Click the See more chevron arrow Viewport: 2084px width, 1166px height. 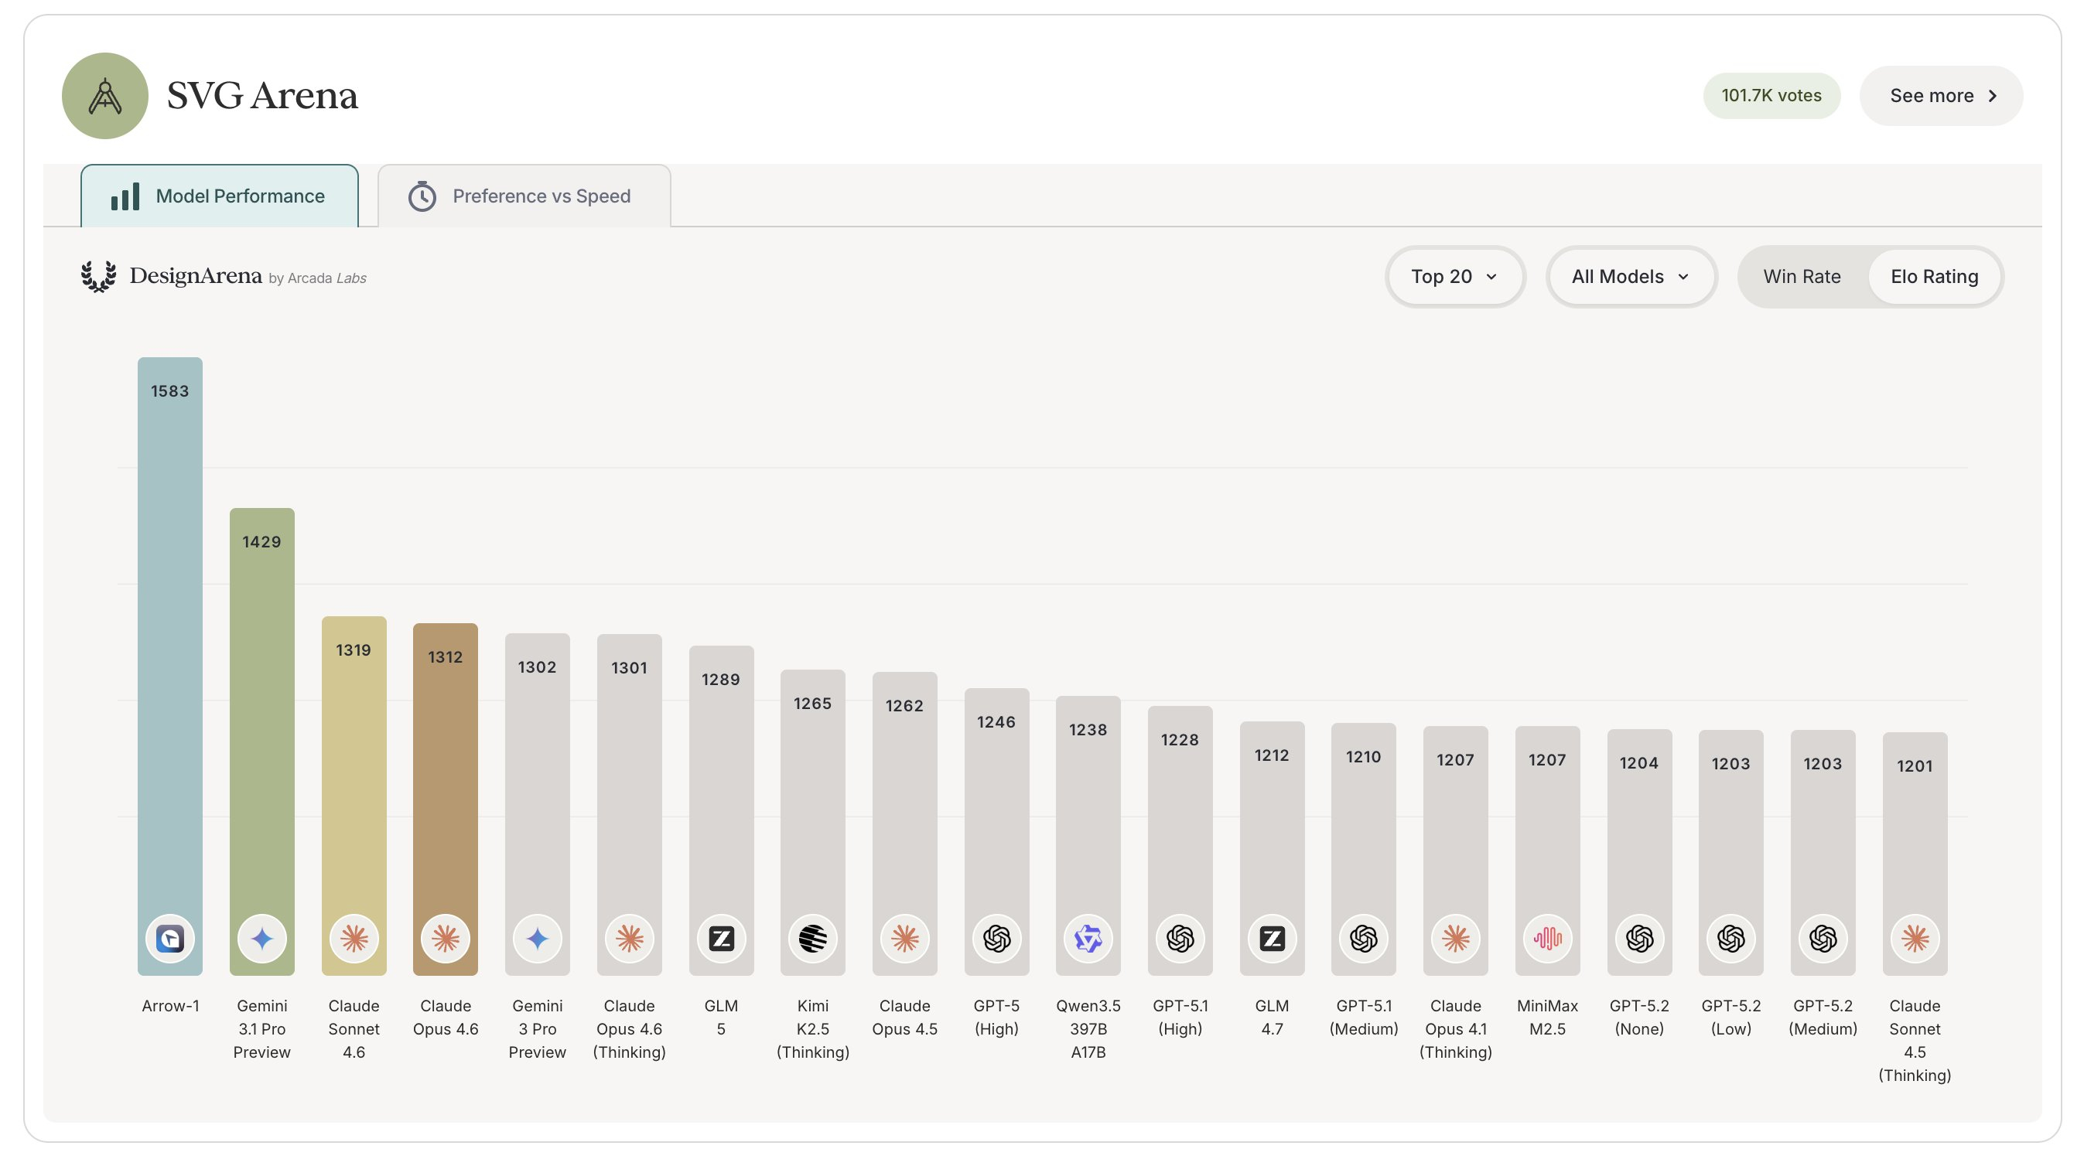pyautogui.click(x=1993, y=96)
